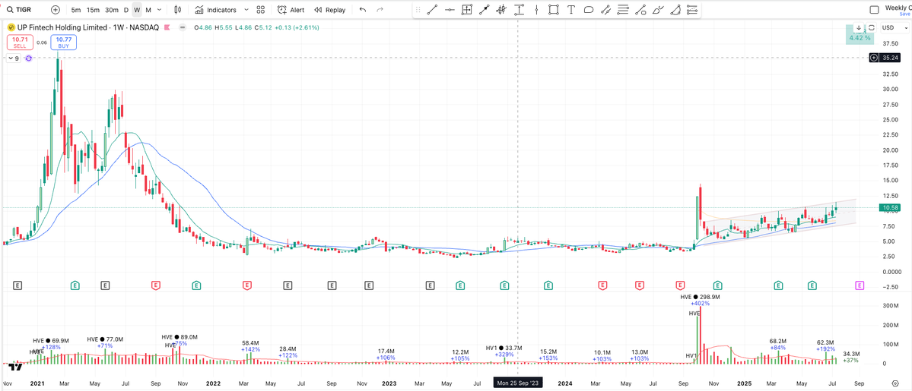Select the rounded shape drawing tool
The image size is (912, 391).
click(589, 10)
